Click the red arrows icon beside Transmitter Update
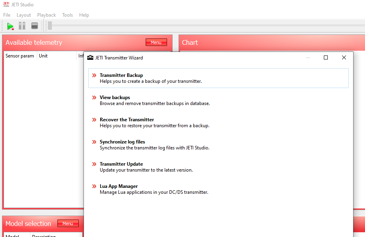Screen dimensions: 365x237 (x=94, y=164)
